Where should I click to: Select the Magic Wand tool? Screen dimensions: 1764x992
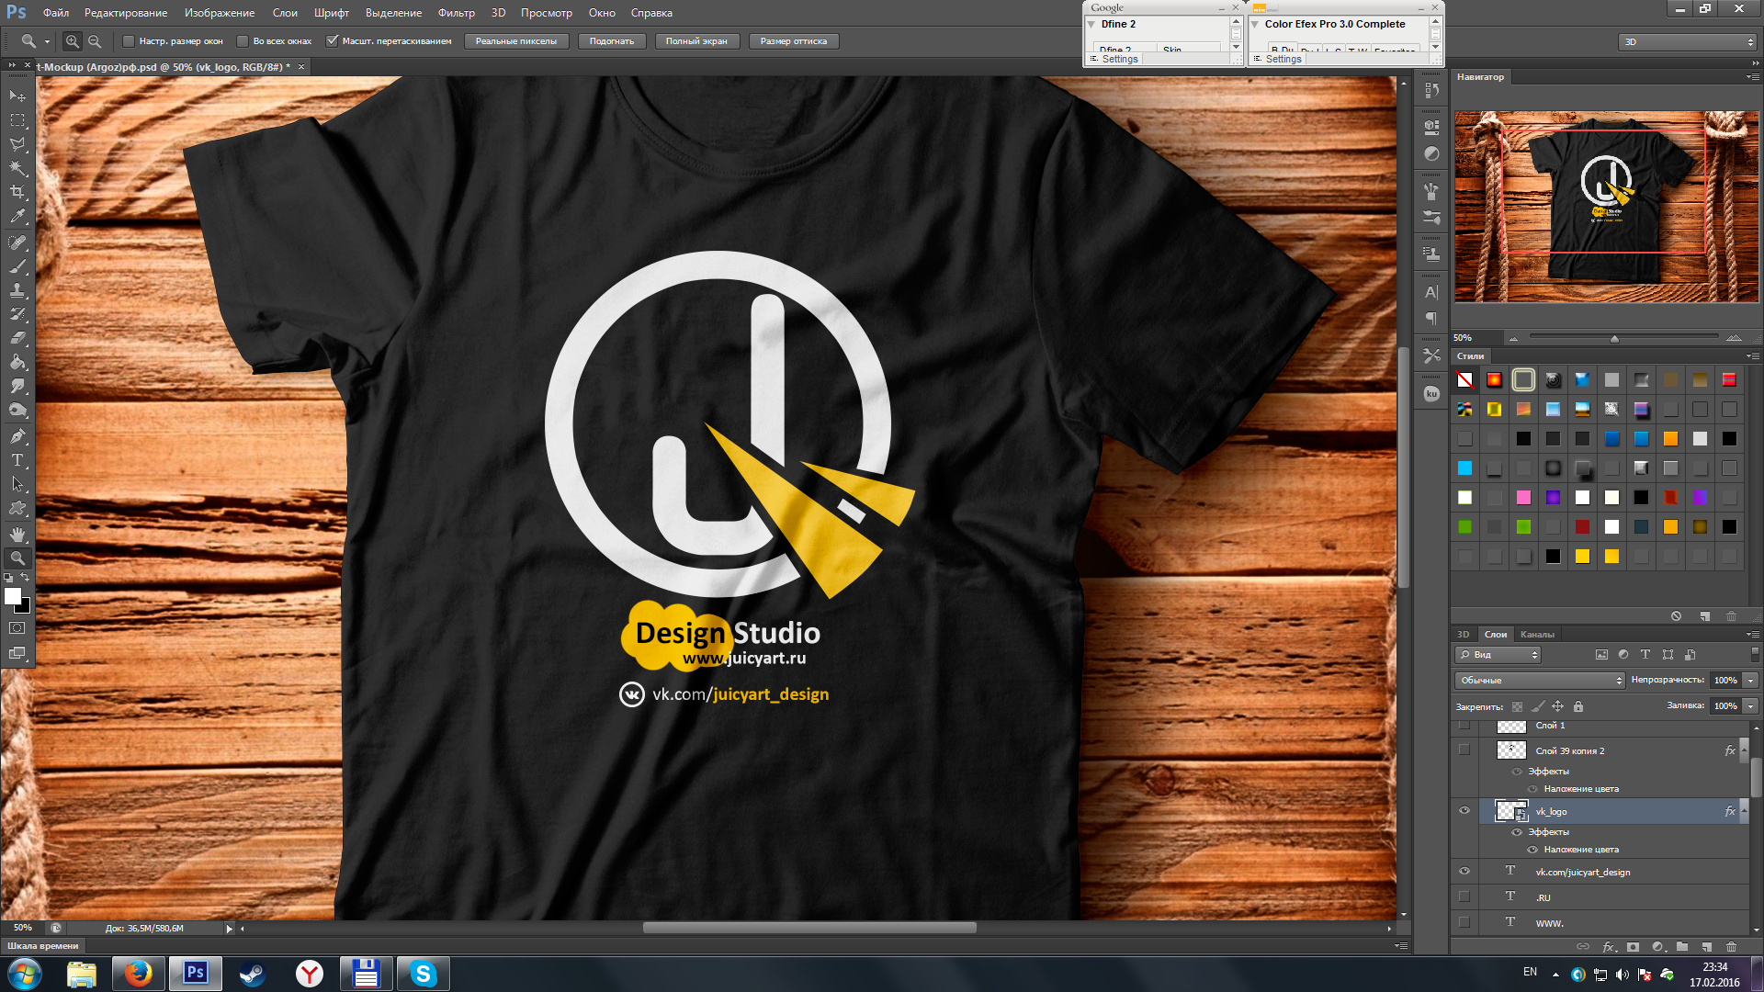[x=17, y=168]
